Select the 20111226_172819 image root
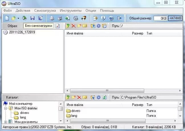The image size is (185, 131). (22, 32)
